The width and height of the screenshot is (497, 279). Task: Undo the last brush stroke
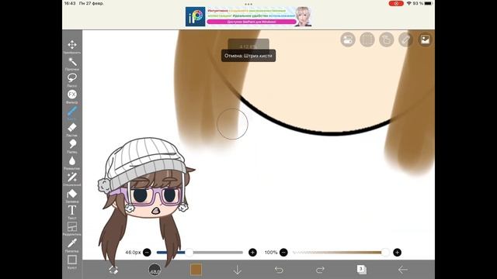click(x=279, y=270)
